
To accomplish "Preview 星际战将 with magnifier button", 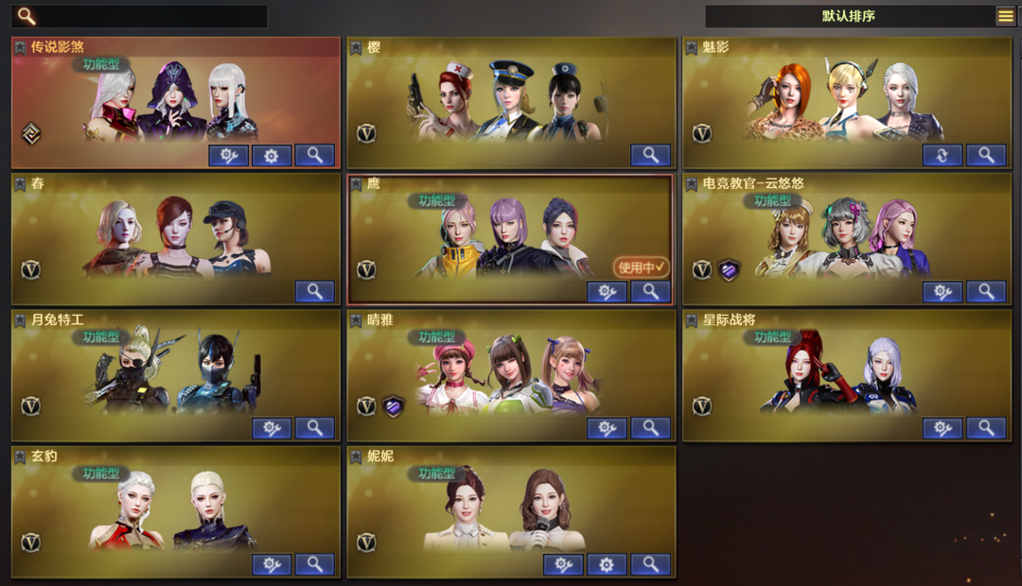I will (986, 428).
